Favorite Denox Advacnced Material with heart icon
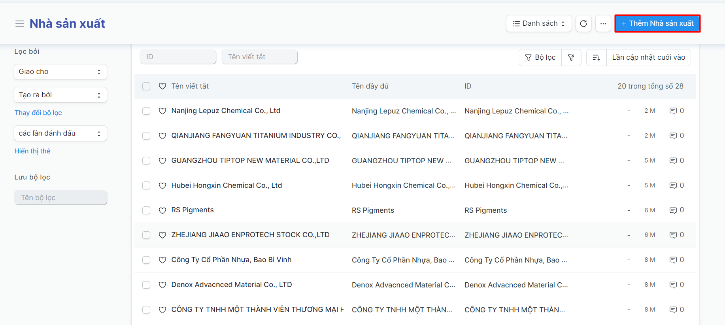The width and height of the screenshot is (725, 325). [162, 285]
